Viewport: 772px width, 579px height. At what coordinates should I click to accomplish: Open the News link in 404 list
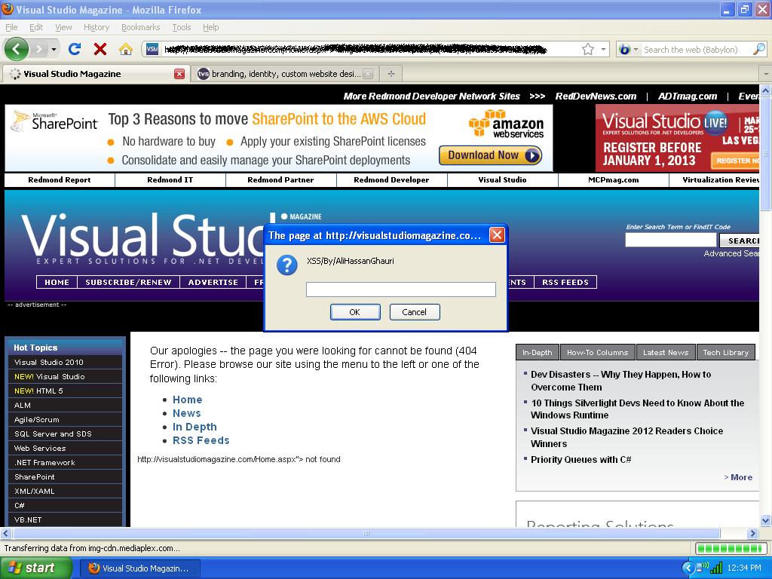coord(187,413)
